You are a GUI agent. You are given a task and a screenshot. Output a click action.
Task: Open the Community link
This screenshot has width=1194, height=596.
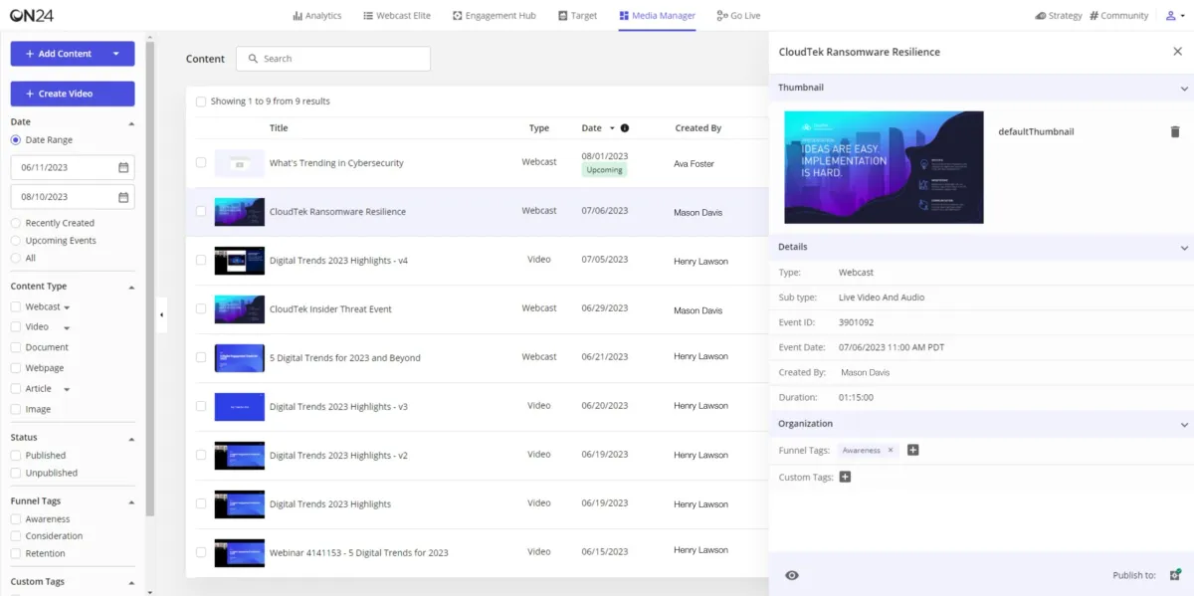point(1118,16)
